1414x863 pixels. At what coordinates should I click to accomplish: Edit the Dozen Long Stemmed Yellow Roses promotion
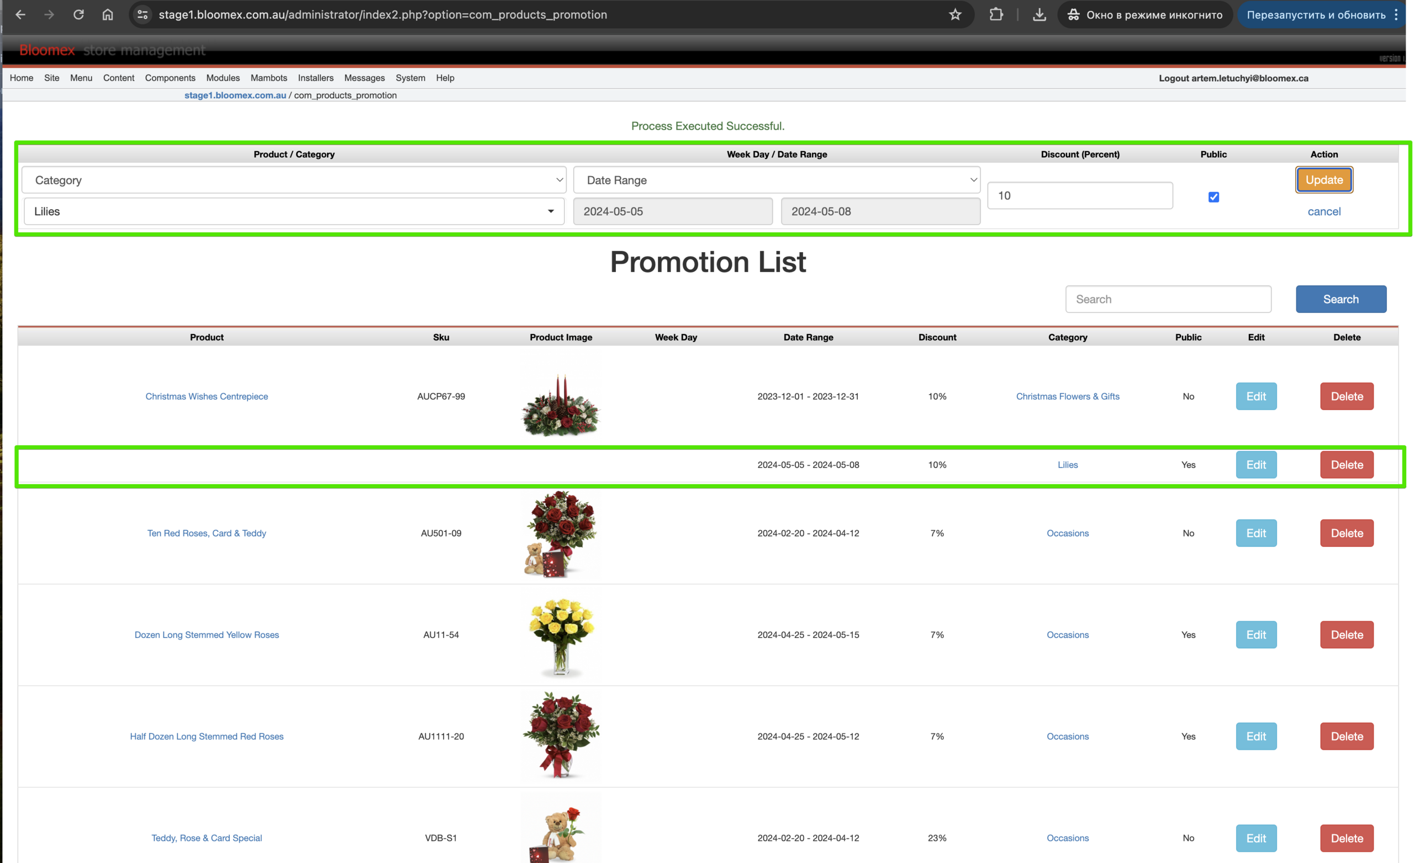tap(1255, 635)
